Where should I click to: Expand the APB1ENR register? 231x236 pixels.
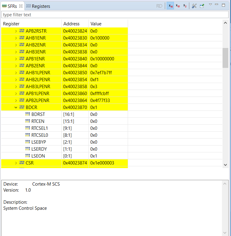16,59
